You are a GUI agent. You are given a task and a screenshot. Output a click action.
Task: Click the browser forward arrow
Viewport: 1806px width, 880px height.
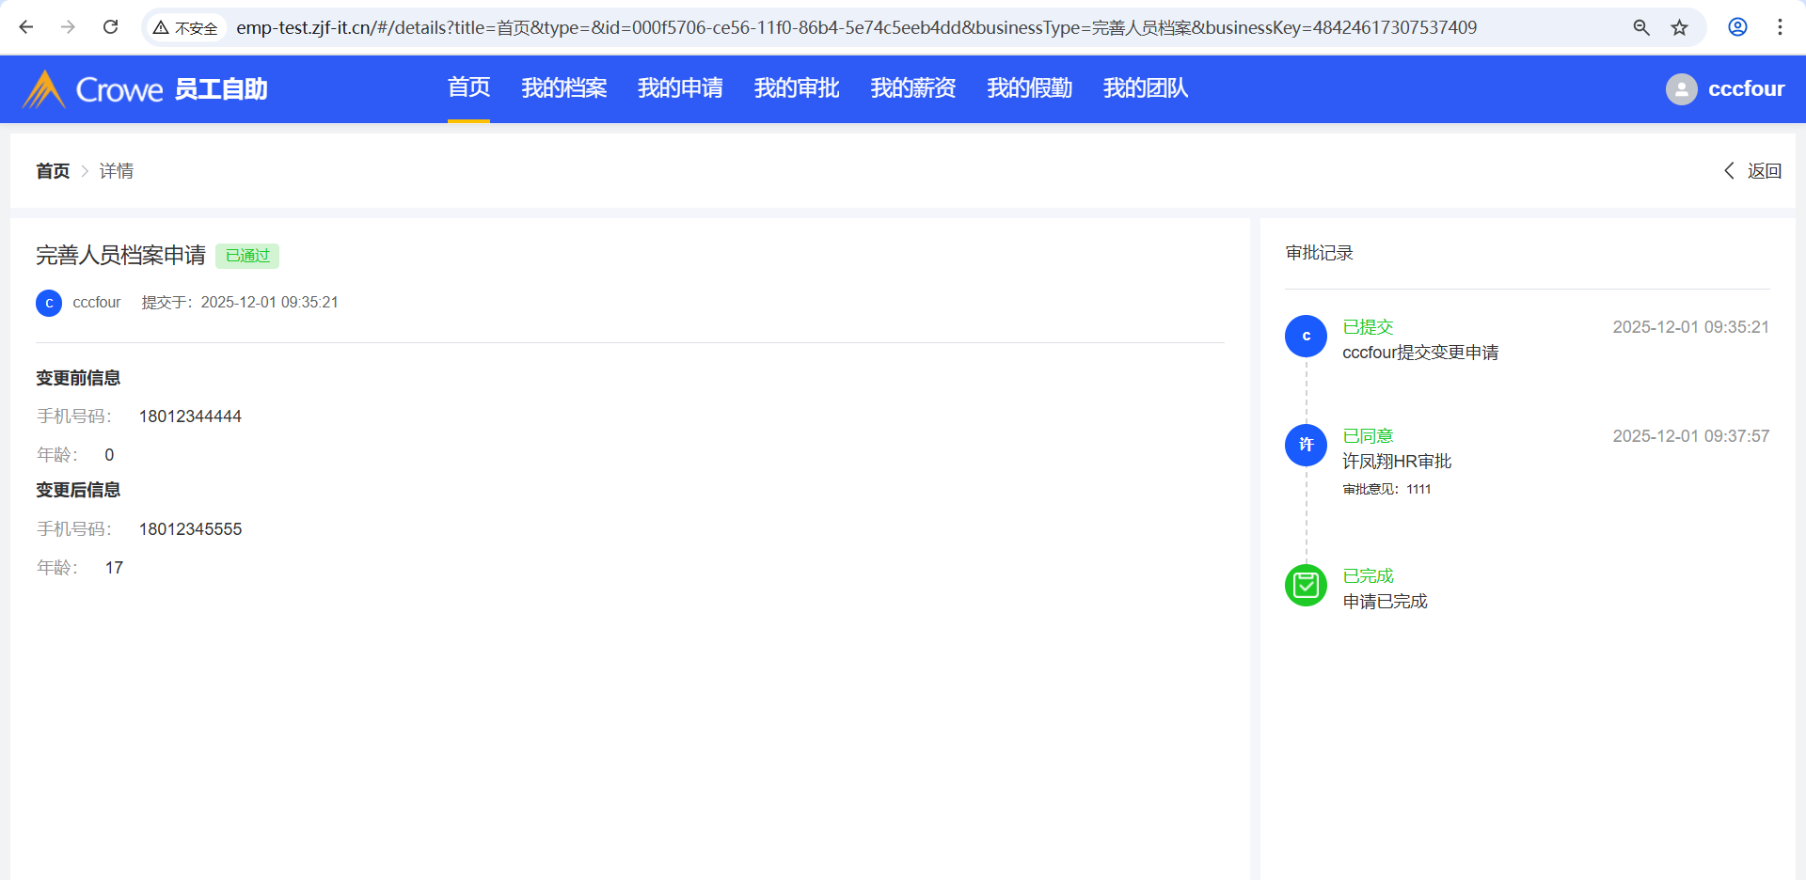tap(68, 27)
